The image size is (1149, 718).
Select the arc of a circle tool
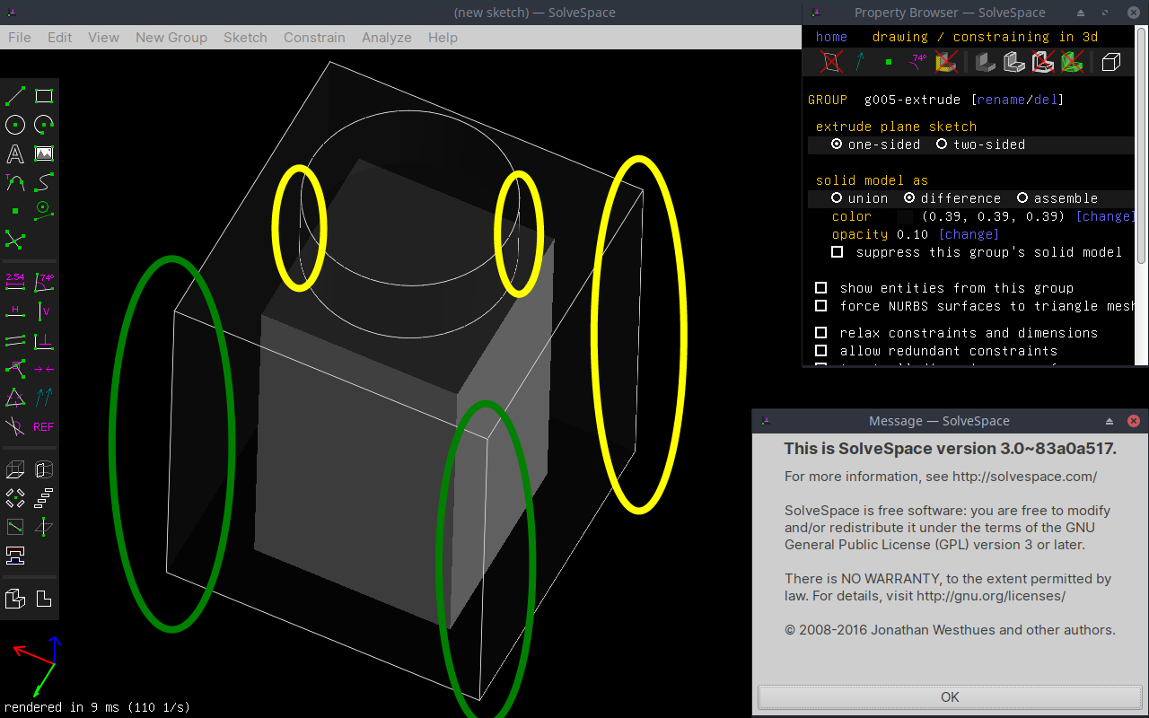pyautogui.click(x=44, y=125)
